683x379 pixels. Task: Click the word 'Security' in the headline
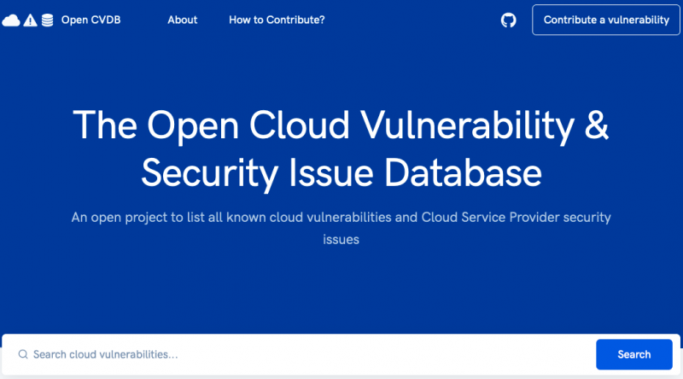pyautogui.click(x=208, y=173)
